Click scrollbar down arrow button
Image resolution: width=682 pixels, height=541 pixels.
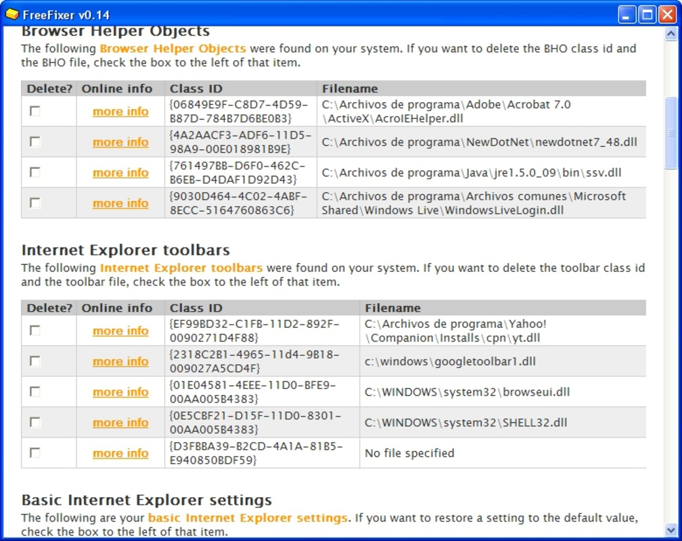[670, 530]
